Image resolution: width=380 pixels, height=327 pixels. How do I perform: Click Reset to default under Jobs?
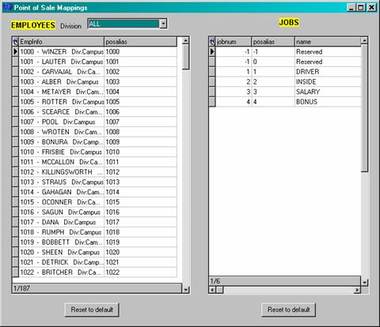tap(288, 310)
